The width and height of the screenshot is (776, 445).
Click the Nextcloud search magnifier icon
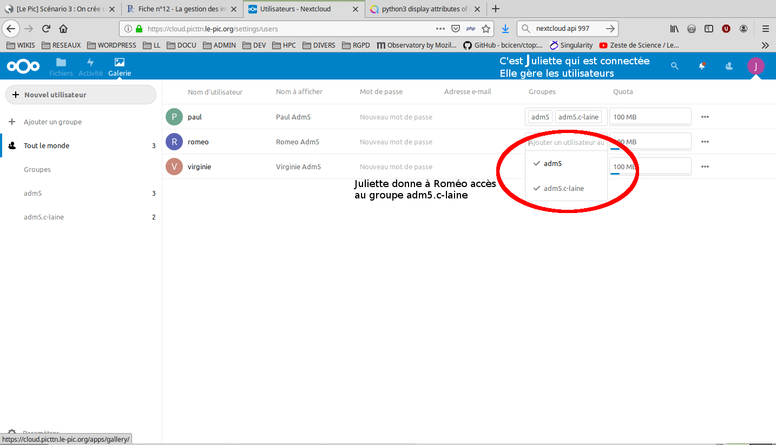(x=674, y=66)
